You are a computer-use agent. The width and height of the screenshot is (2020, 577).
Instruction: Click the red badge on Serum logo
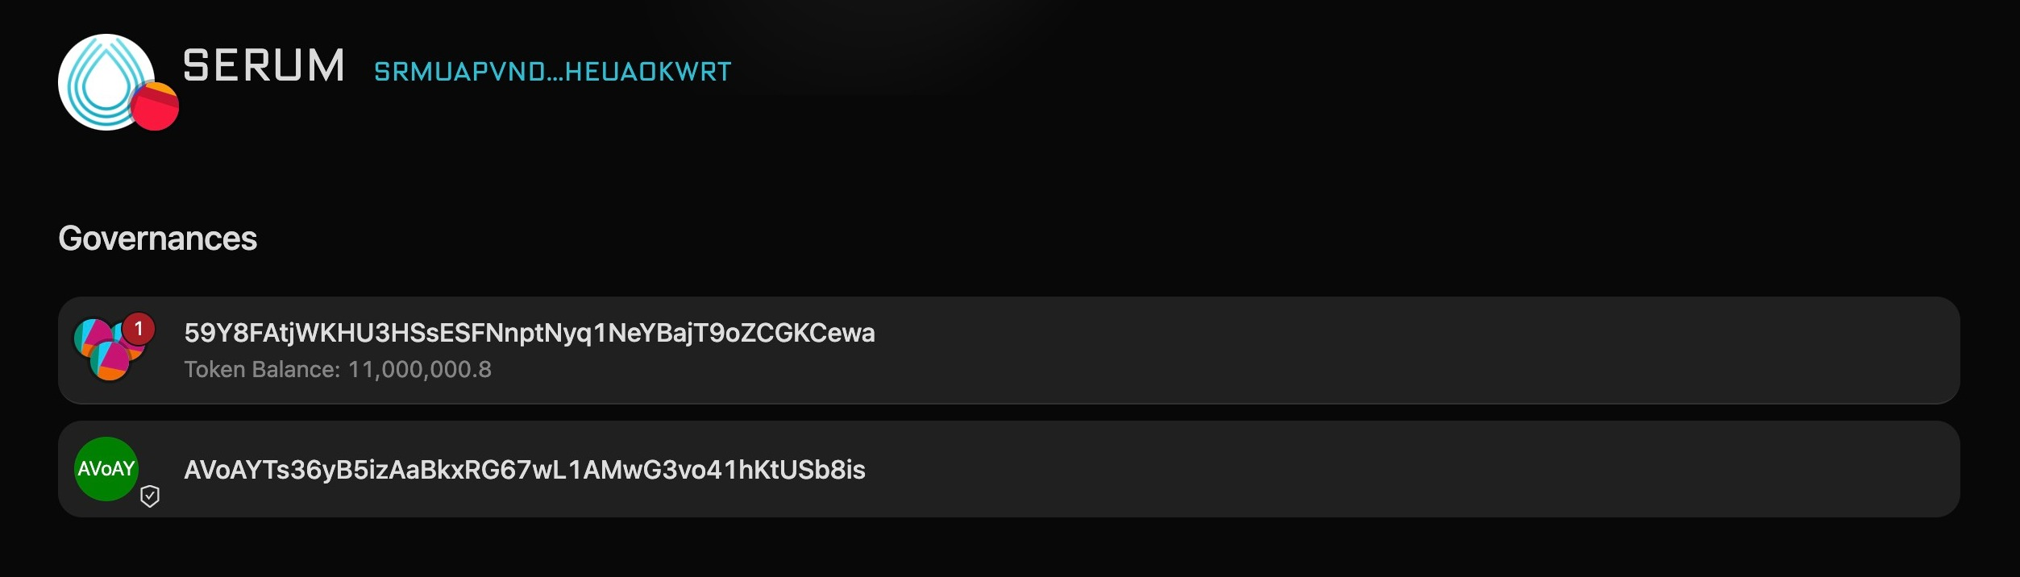(155, 106)
